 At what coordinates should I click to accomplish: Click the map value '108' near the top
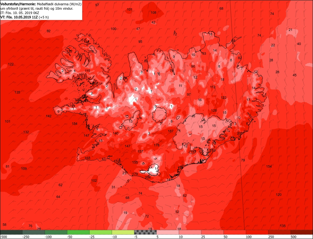click(x=153, y=13)
